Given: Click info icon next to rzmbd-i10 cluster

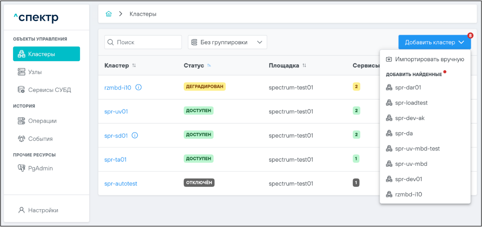Looking at the screenshot, I should pyautogui.click(x=139, y=87).
